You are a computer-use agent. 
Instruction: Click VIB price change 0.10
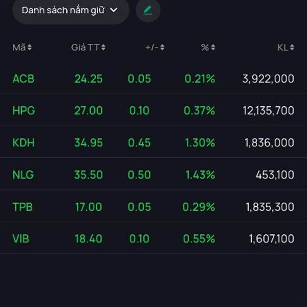pyautogui.click(x=139, y=239)
